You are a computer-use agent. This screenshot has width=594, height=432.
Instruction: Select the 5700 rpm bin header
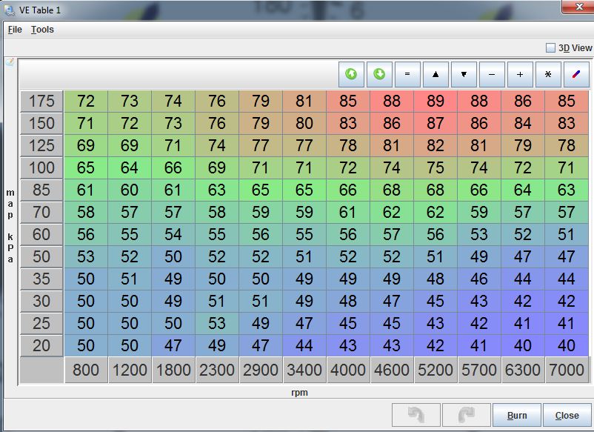(x=479, y=370)
